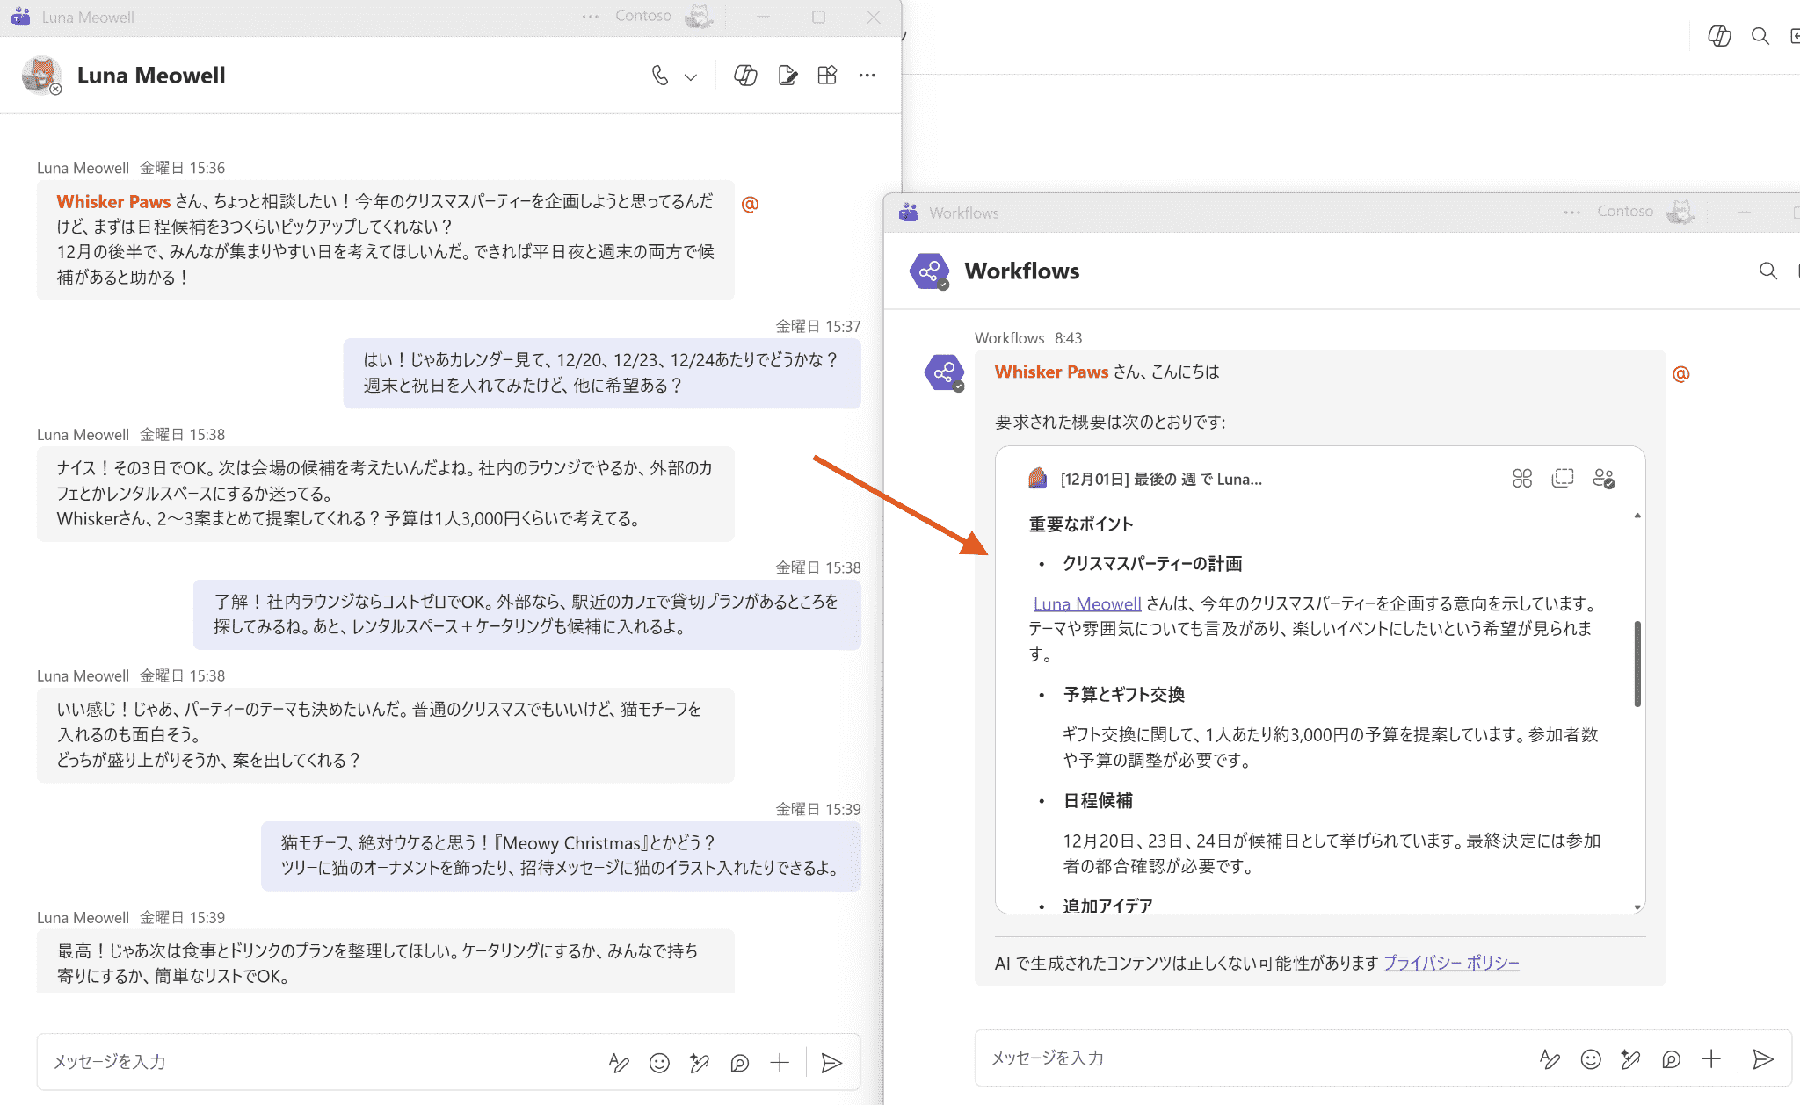
Task: Expand the call options dropdown arrow
Action: (691, 77)
